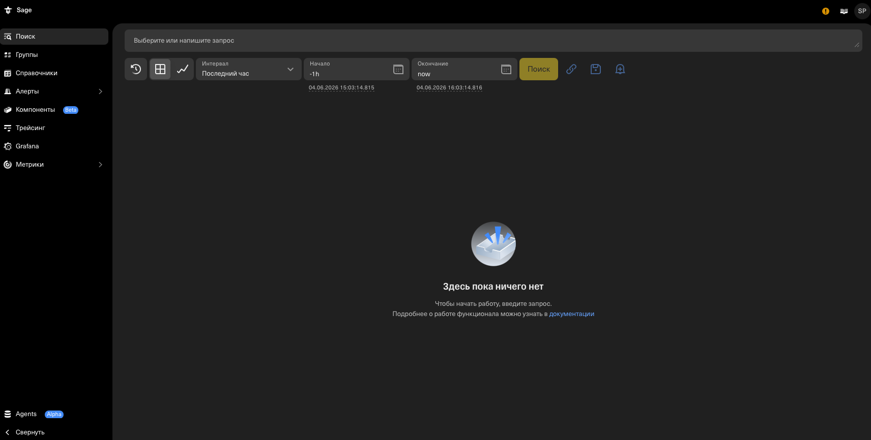This screenshot has width=871, height=440.
Task: Click the yellow Поиск button
Action: 539,69
